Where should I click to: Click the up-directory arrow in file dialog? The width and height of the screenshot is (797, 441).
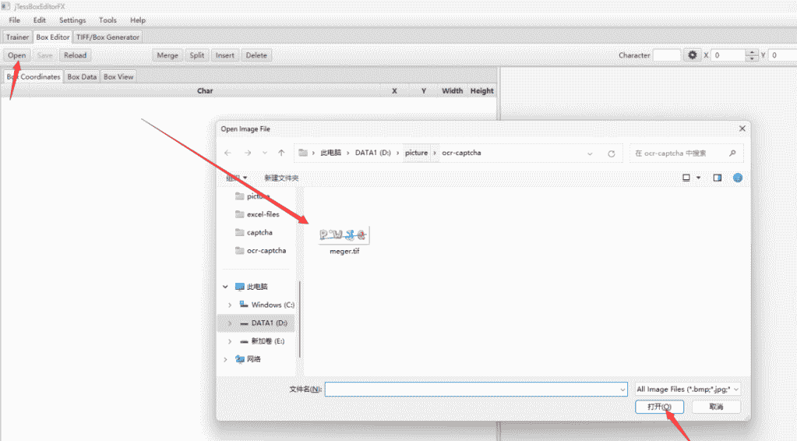(281, 153)
